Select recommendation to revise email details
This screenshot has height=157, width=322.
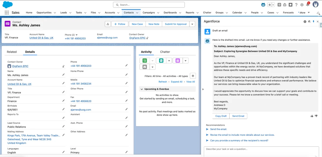click(x=242, y=135)
